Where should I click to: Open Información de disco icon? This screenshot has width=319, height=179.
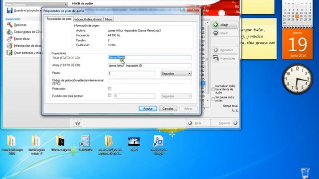click(x=9, y=46)
